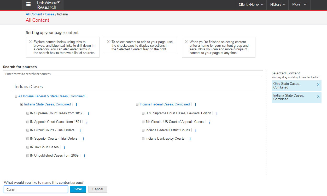Check IN Tax Court Cases

point(28,147)
